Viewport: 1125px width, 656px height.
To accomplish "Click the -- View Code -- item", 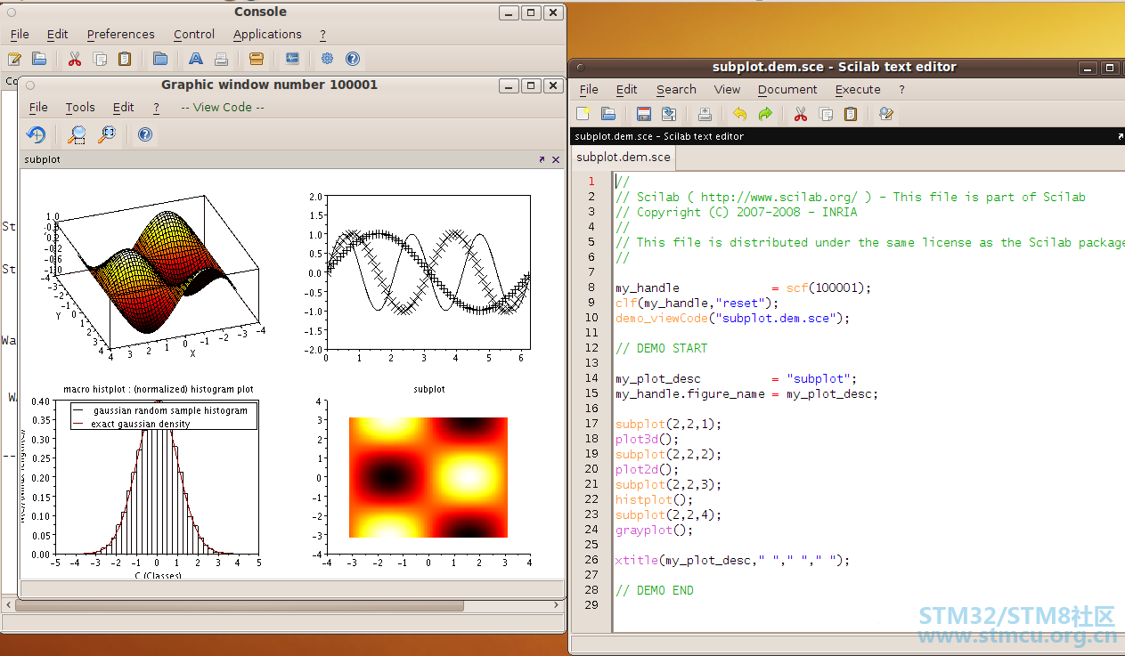I will coord(223,107).
